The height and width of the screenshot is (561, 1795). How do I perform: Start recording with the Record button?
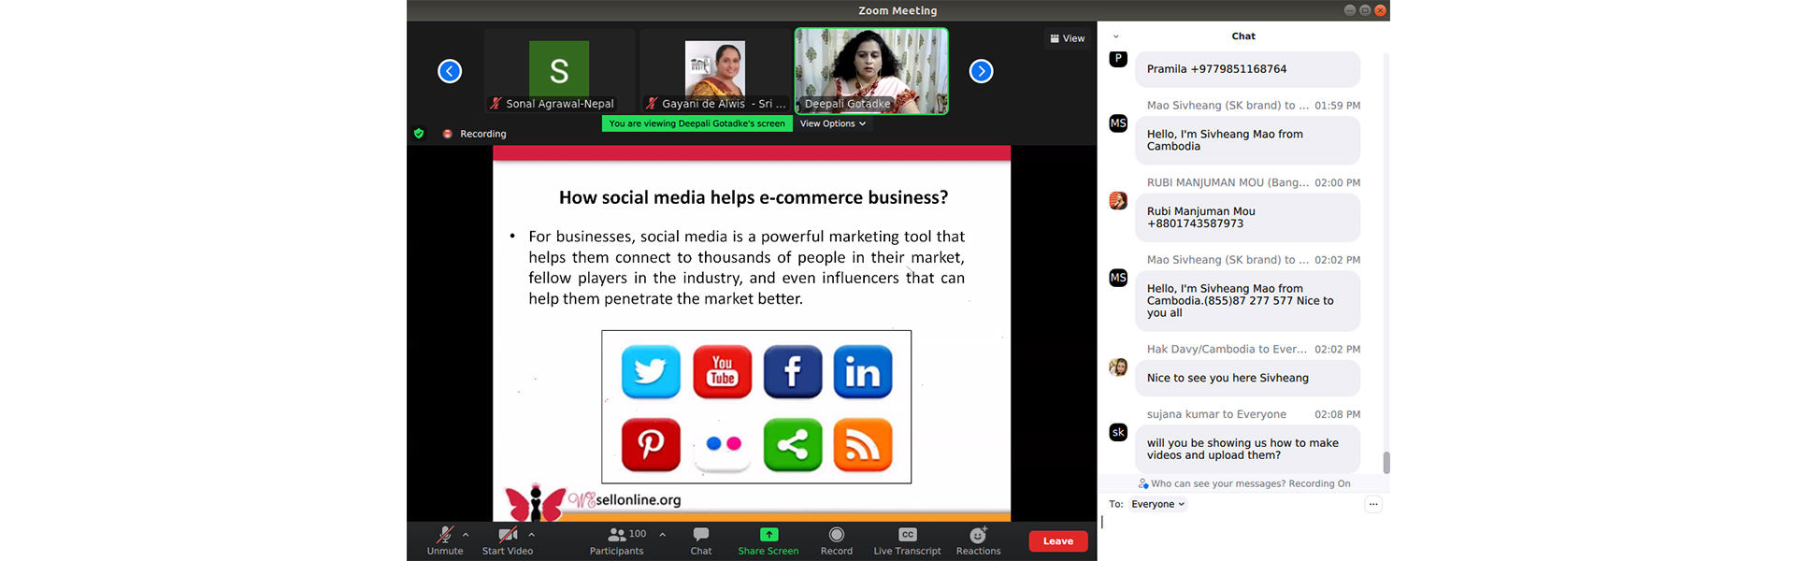(x=837, y=540)
